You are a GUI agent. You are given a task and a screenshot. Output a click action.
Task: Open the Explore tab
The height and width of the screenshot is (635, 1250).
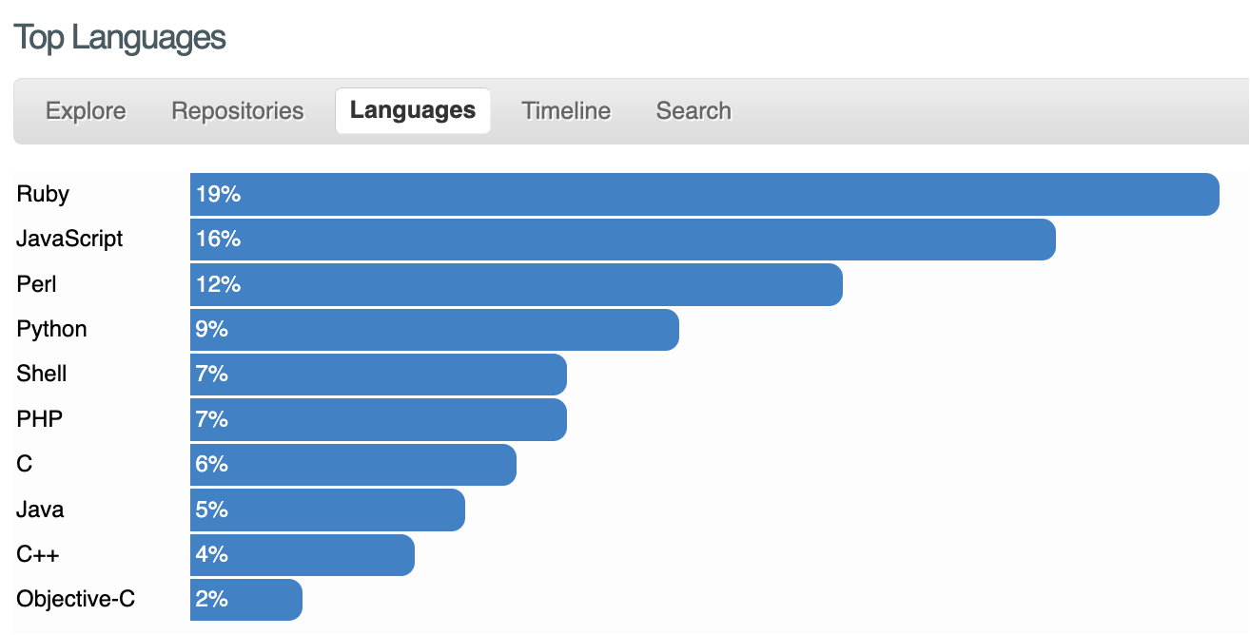pyautogui.click(x=86, y=111)
